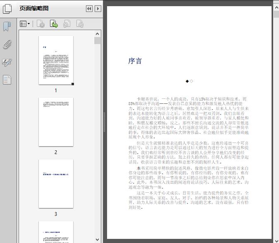
Task: Click document view scroll up arrow
Action: [277, 8]
